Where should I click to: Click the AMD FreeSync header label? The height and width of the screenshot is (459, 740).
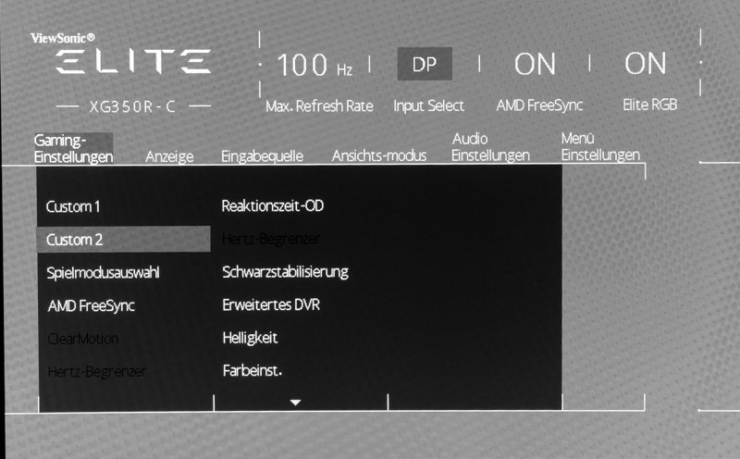click(x=539, y=105)
